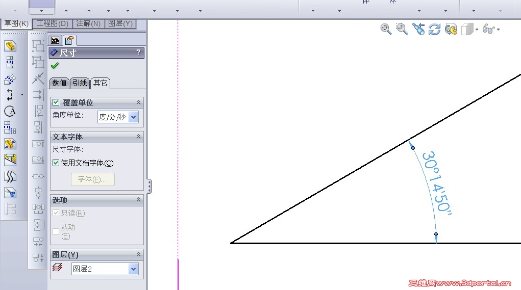
Task: Collapse the 文本字体 section
Action: [139, 137]
